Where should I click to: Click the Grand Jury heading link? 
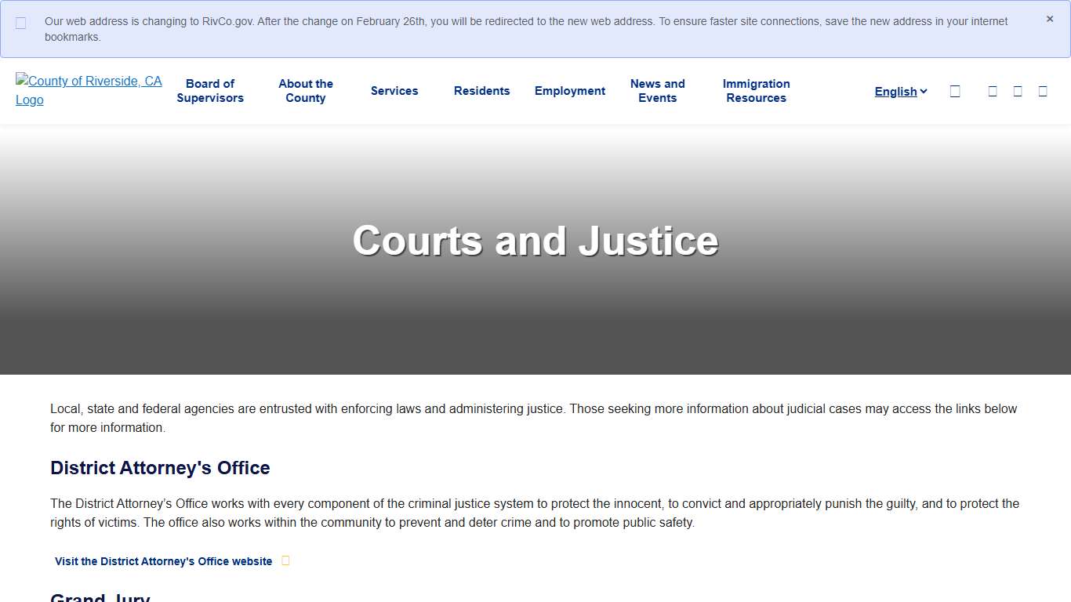[x=100, y=597]
